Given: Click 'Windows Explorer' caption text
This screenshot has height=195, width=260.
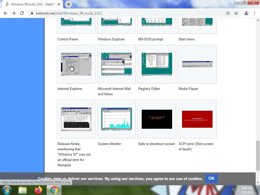Looking at the screenshot, I should (x=111, y=39).
